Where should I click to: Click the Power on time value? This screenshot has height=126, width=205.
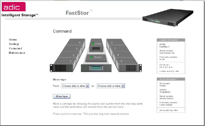click(x=166, y=67)
